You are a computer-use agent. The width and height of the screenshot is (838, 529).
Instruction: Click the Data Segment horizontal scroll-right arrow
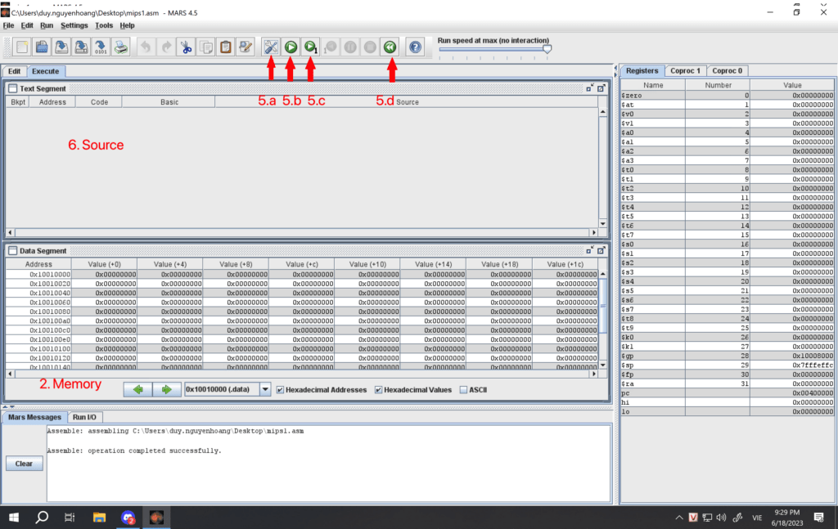point(594,374)
